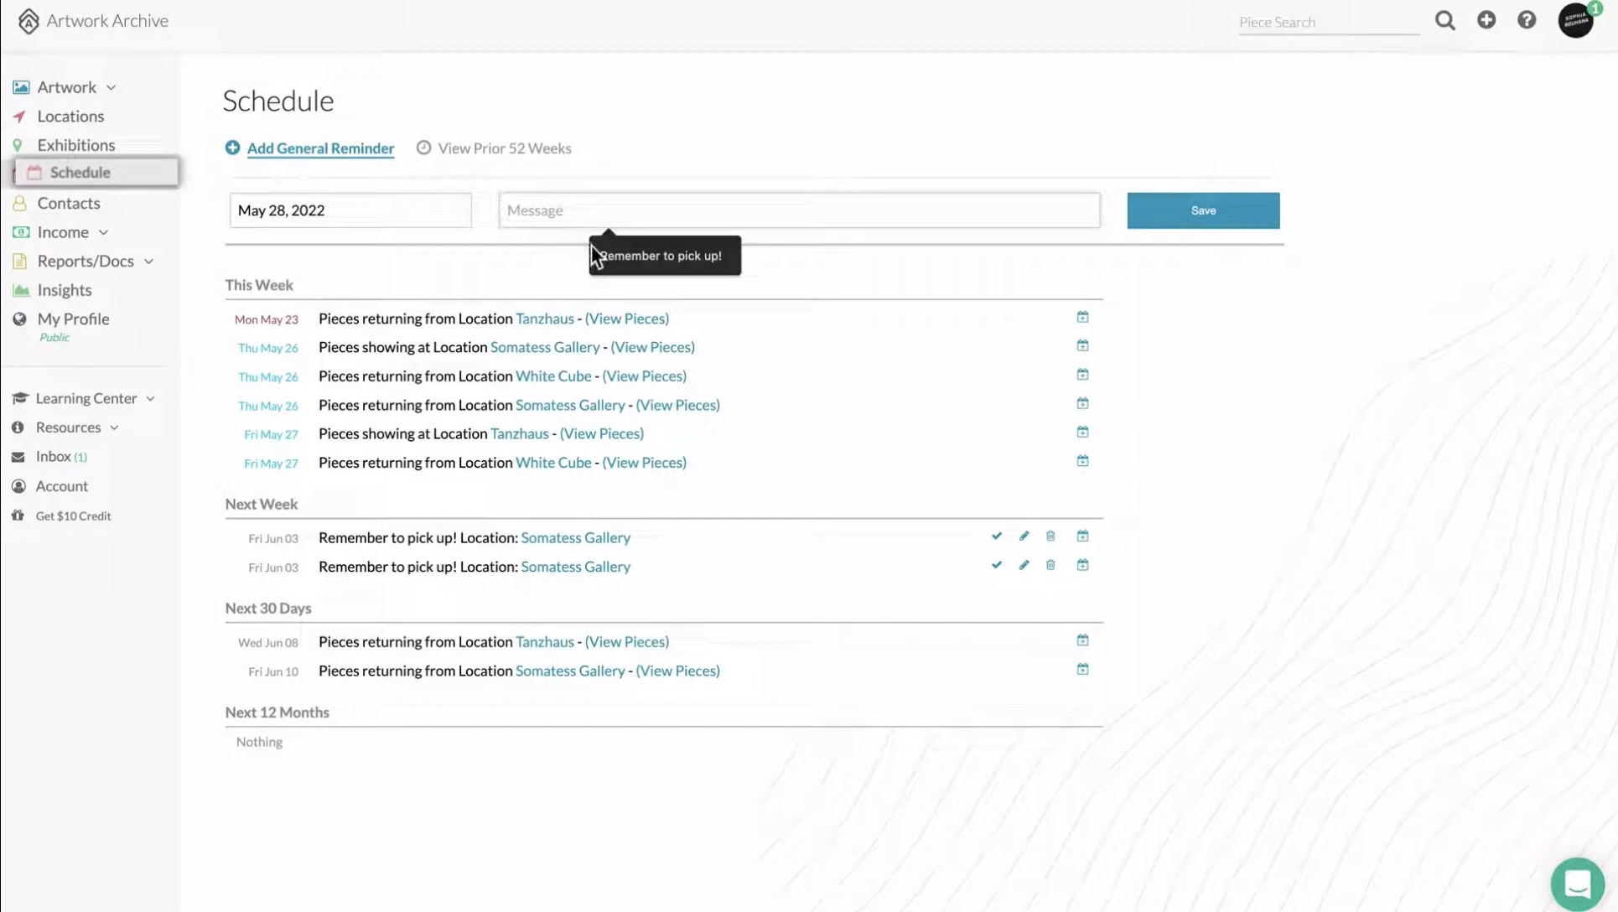Click the Piece Search field
This screenshot has height=912, width=1618.
1329,22
